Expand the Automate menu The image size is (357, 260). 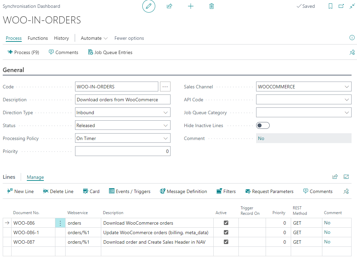[94, 38]
